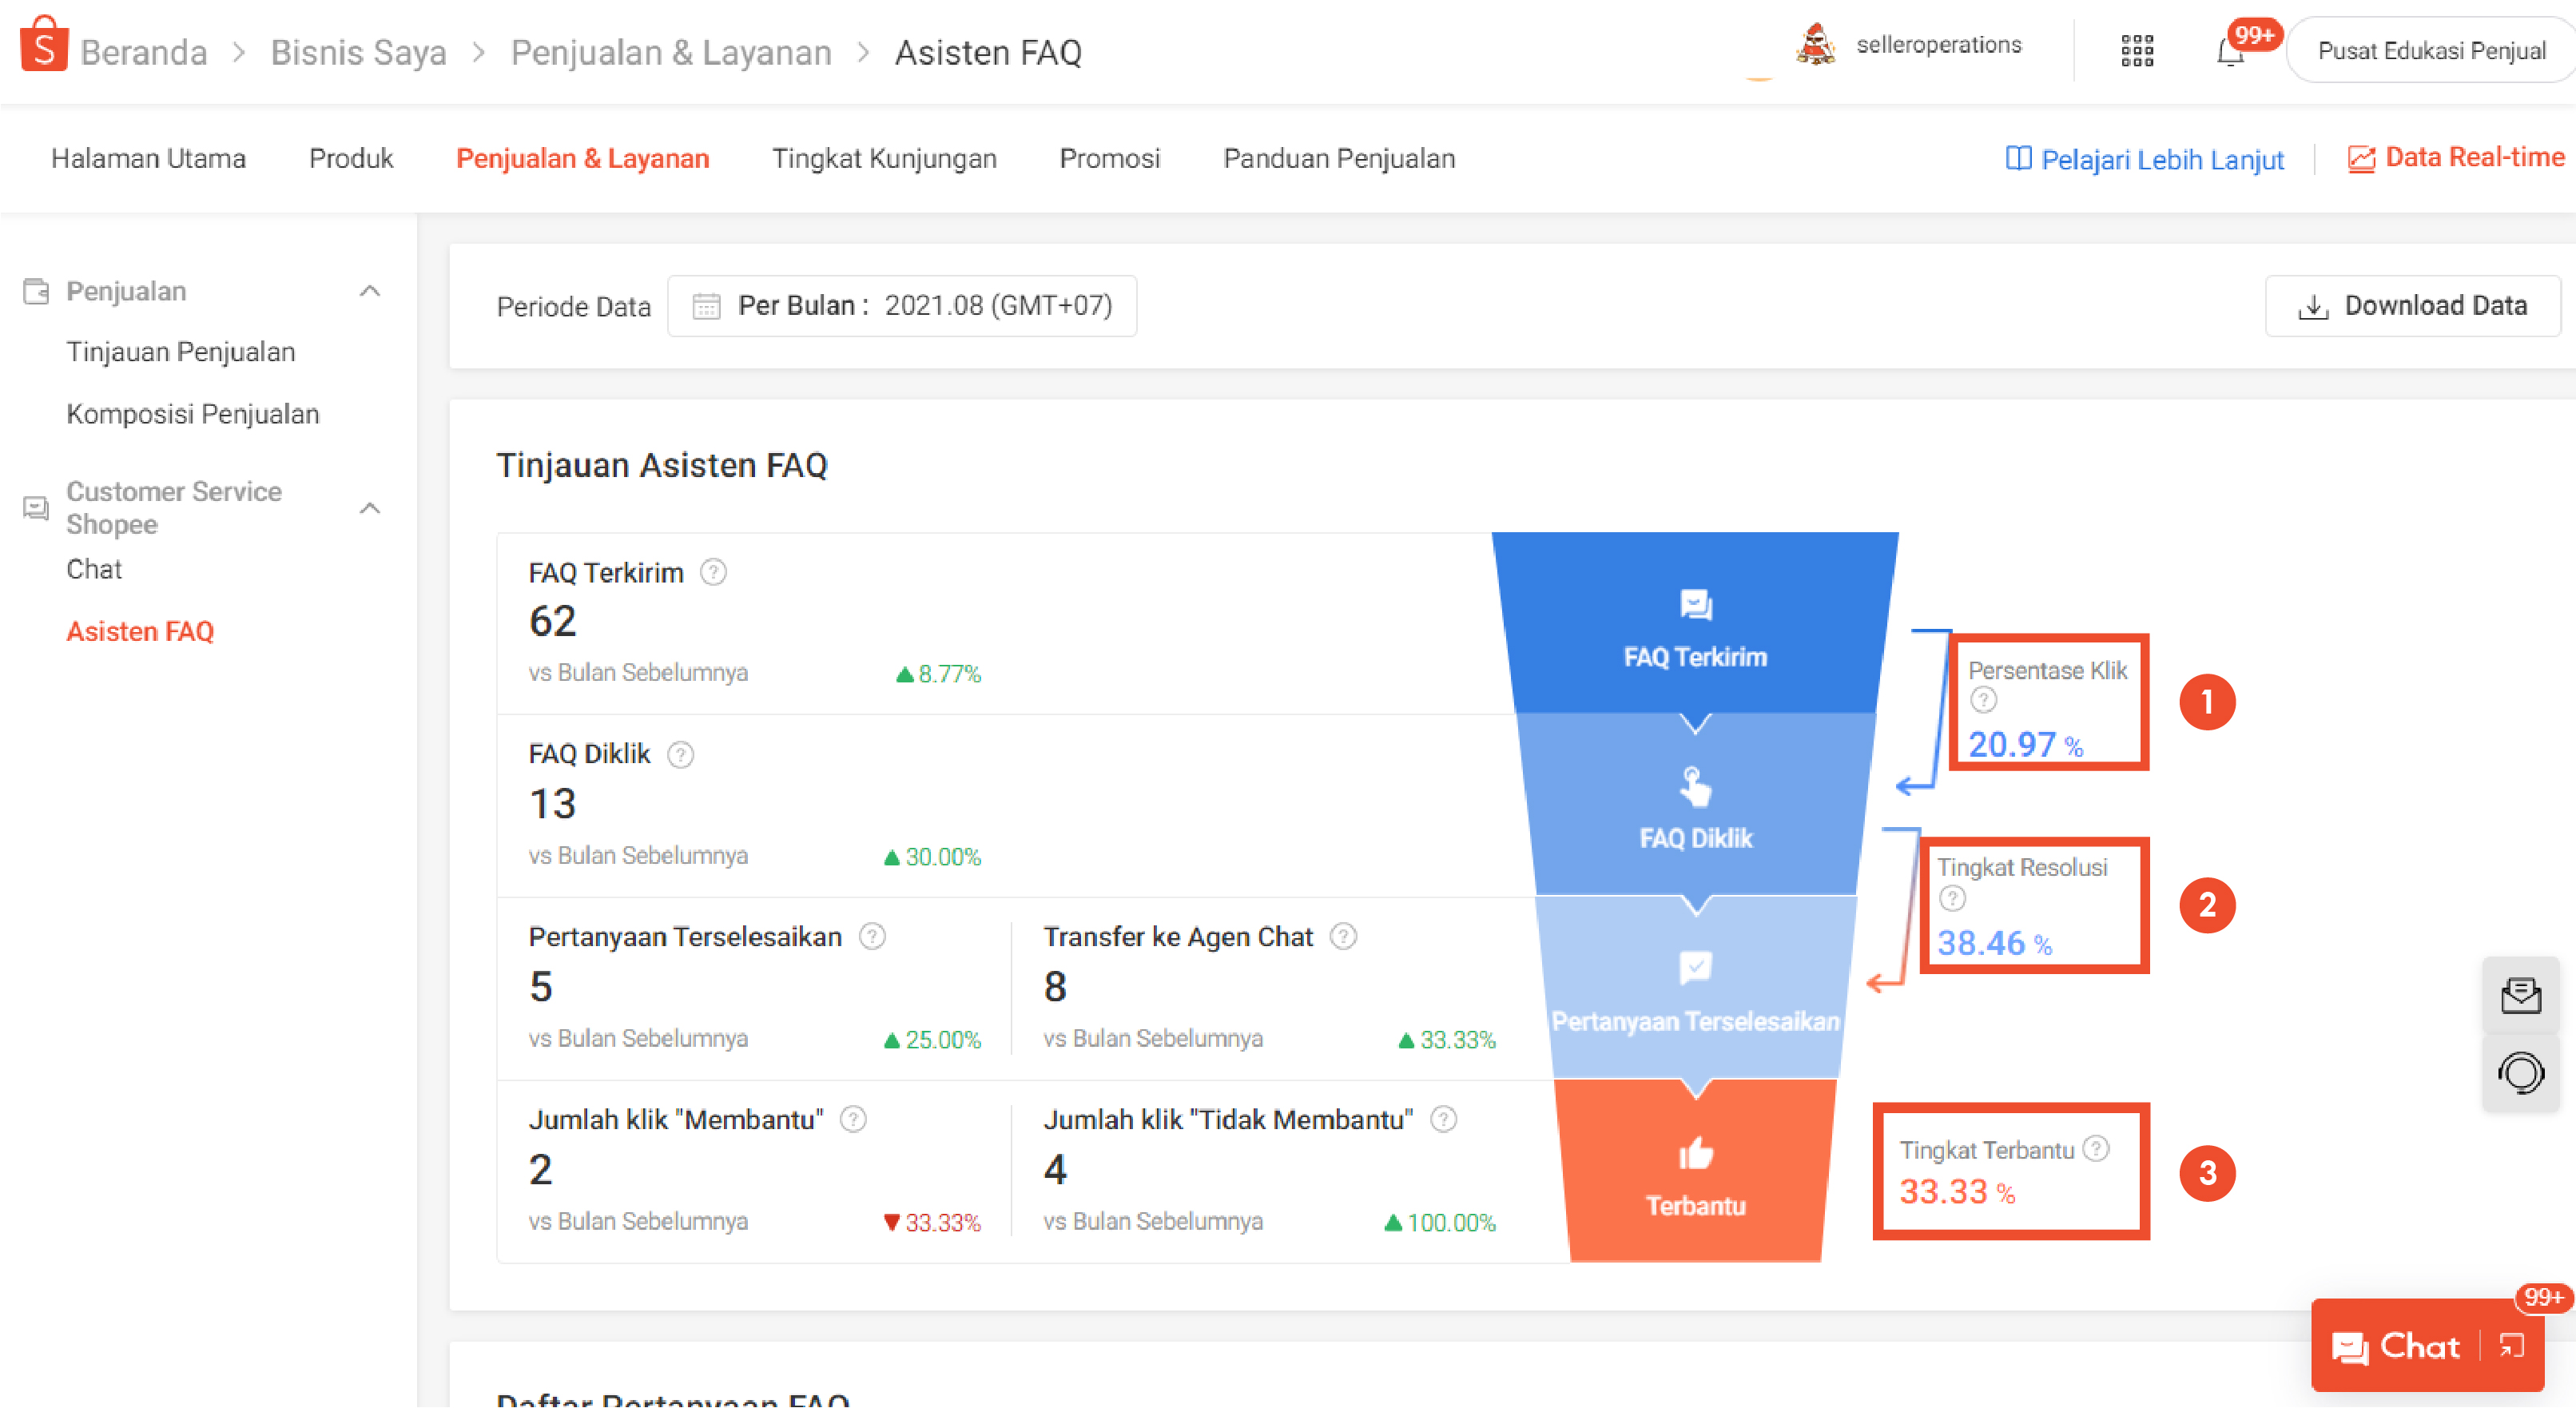Open the Per Bulan period date picker
2576x1408 pixels.
pyautogui.click(x=901, y=306)
